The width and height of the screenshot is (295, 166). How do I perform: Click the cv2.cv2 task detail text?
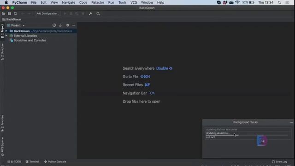[210, 137]
